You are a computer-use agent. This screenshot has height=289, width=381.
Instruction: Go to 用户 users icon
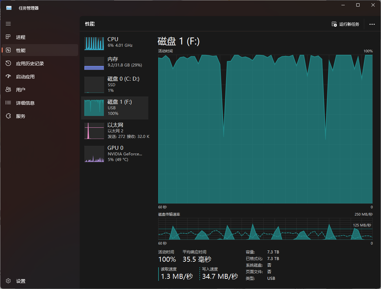pyautogui.click(x=9, y=90)
